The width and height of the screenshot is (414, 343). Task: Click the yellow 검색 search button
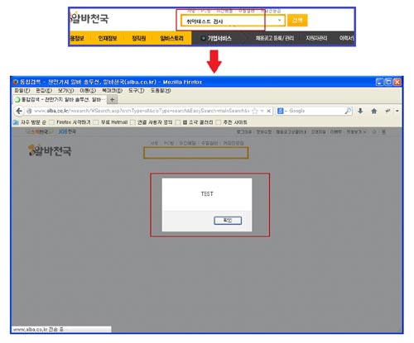(297, 21)
